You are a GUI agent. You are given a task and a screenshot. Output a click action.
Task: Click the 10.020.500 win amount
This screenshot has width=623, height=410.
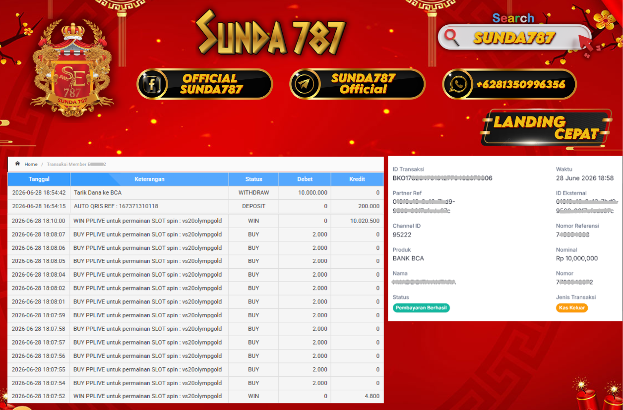point(365,221)
